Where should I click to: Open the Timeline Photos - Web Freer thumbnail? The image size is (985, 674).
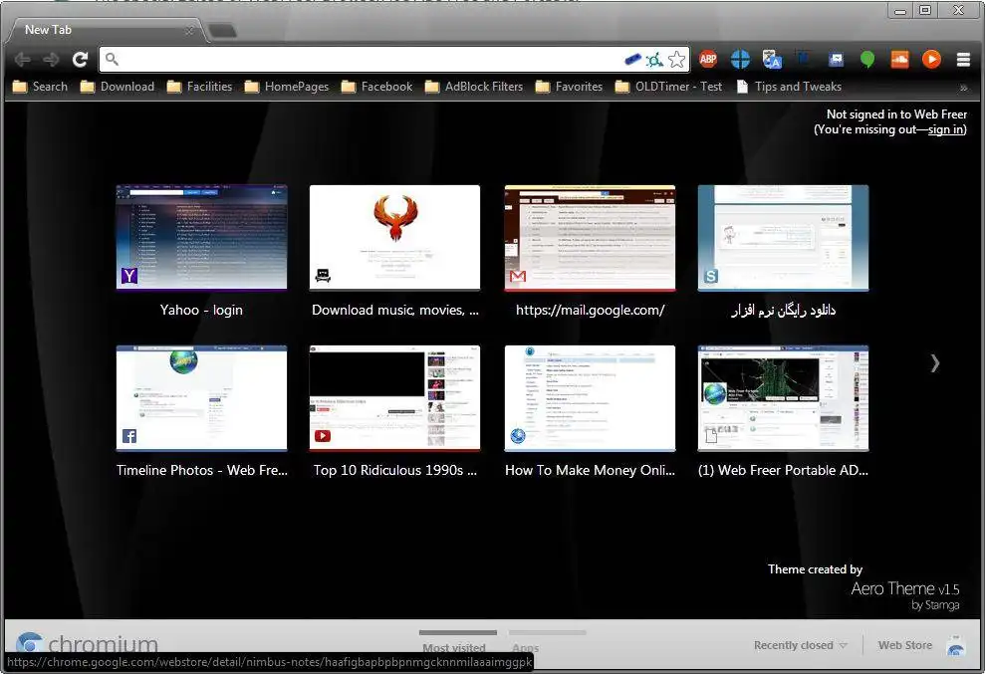201,397
